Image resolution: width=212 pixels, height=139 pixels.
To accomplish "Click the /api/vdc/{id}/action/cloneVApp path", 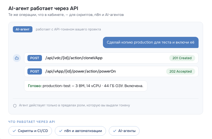I will [x=74, y=58].
